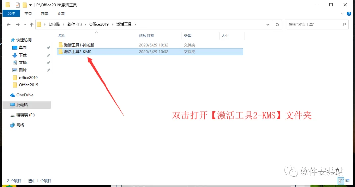The width and height of the screenshot is (355, 187).
Task: Click the address bar folder icon
Action: click(39, 24)
